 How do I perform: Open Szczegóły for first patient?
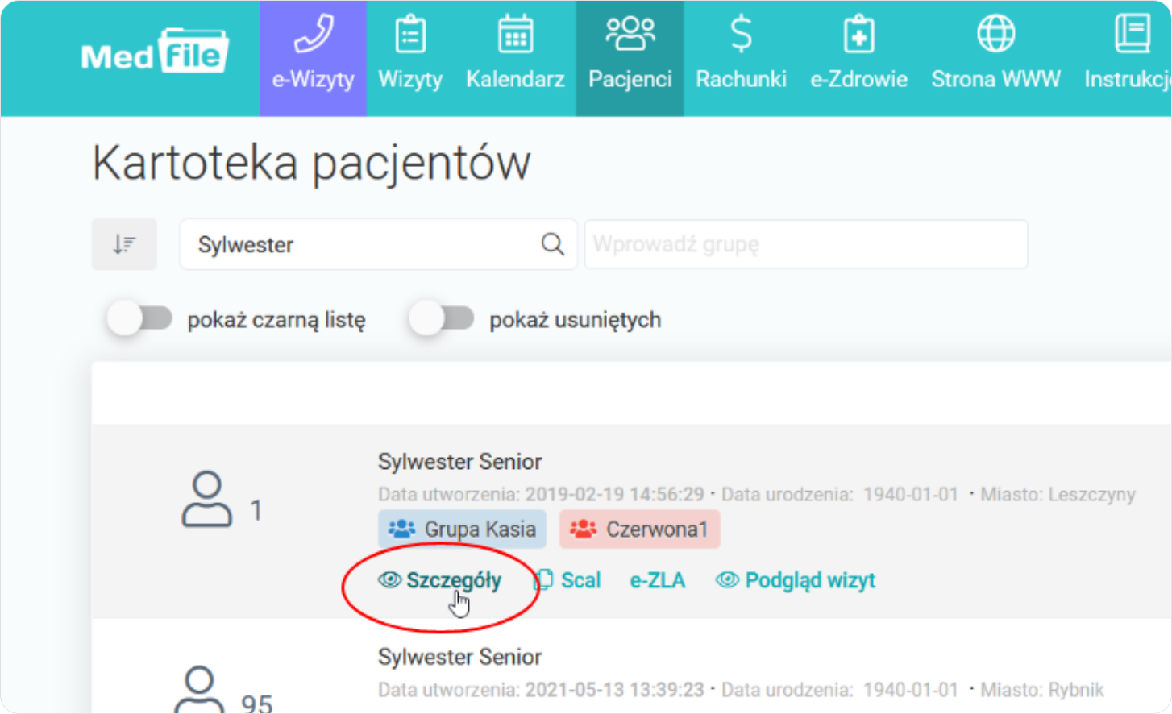coord(439,580)
